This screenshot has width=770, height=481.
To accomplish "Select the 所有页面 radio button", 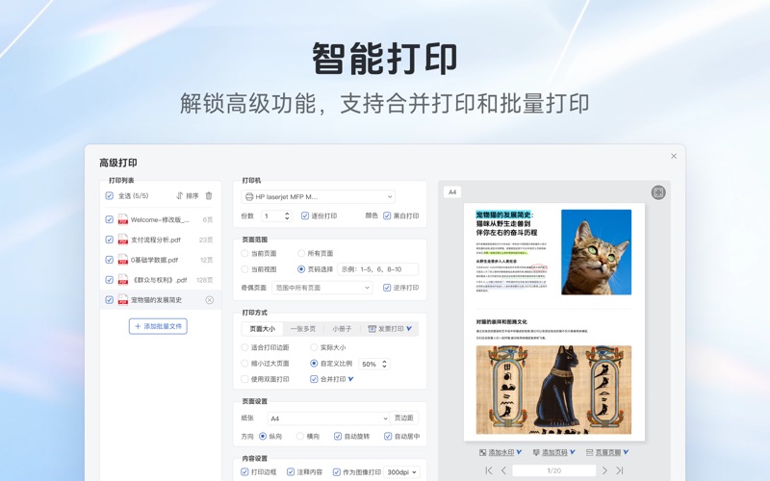I will point(301,253).
